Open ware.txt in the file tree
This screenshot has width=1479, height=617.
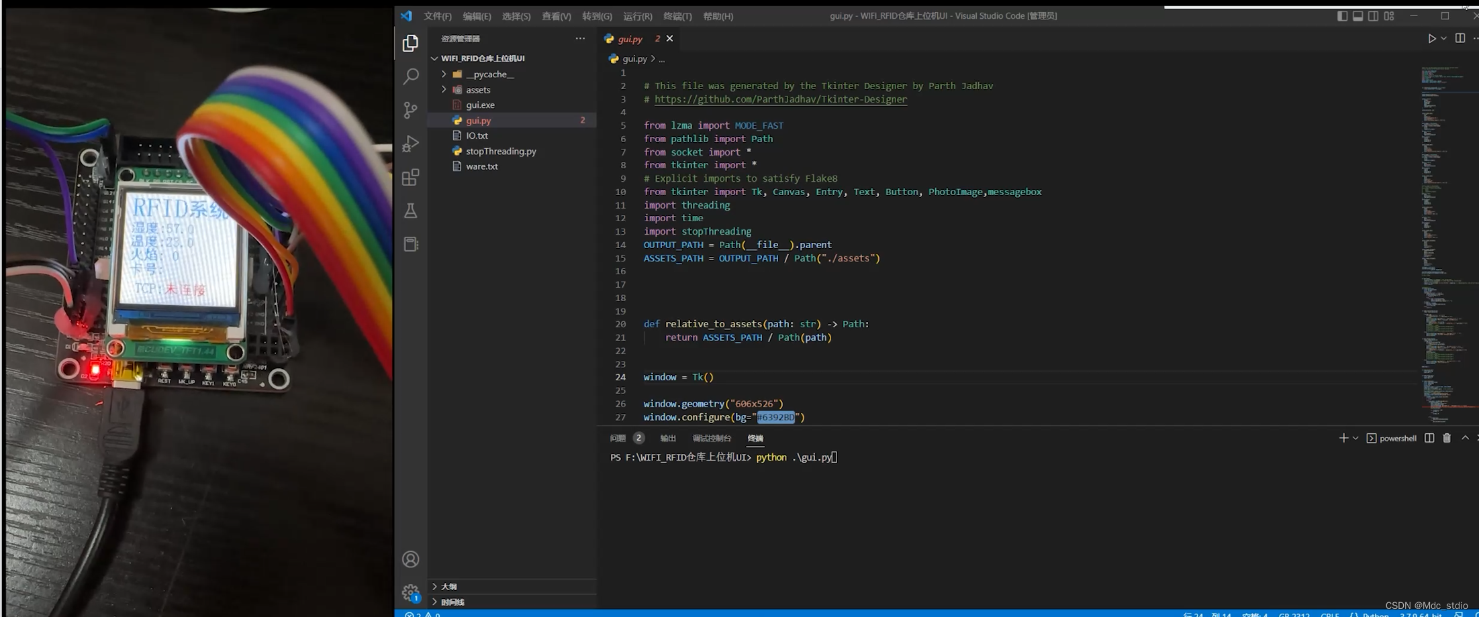click(512, 166)
